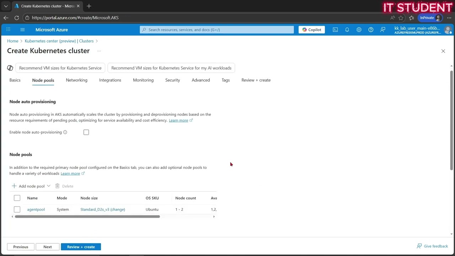The image size is (455, 256).
Task: Select the agentpool row checkbox
Action: coord(17,209)
